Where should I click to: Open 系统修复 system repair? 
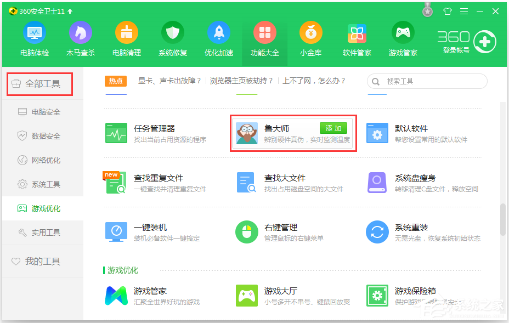point(173,38)
